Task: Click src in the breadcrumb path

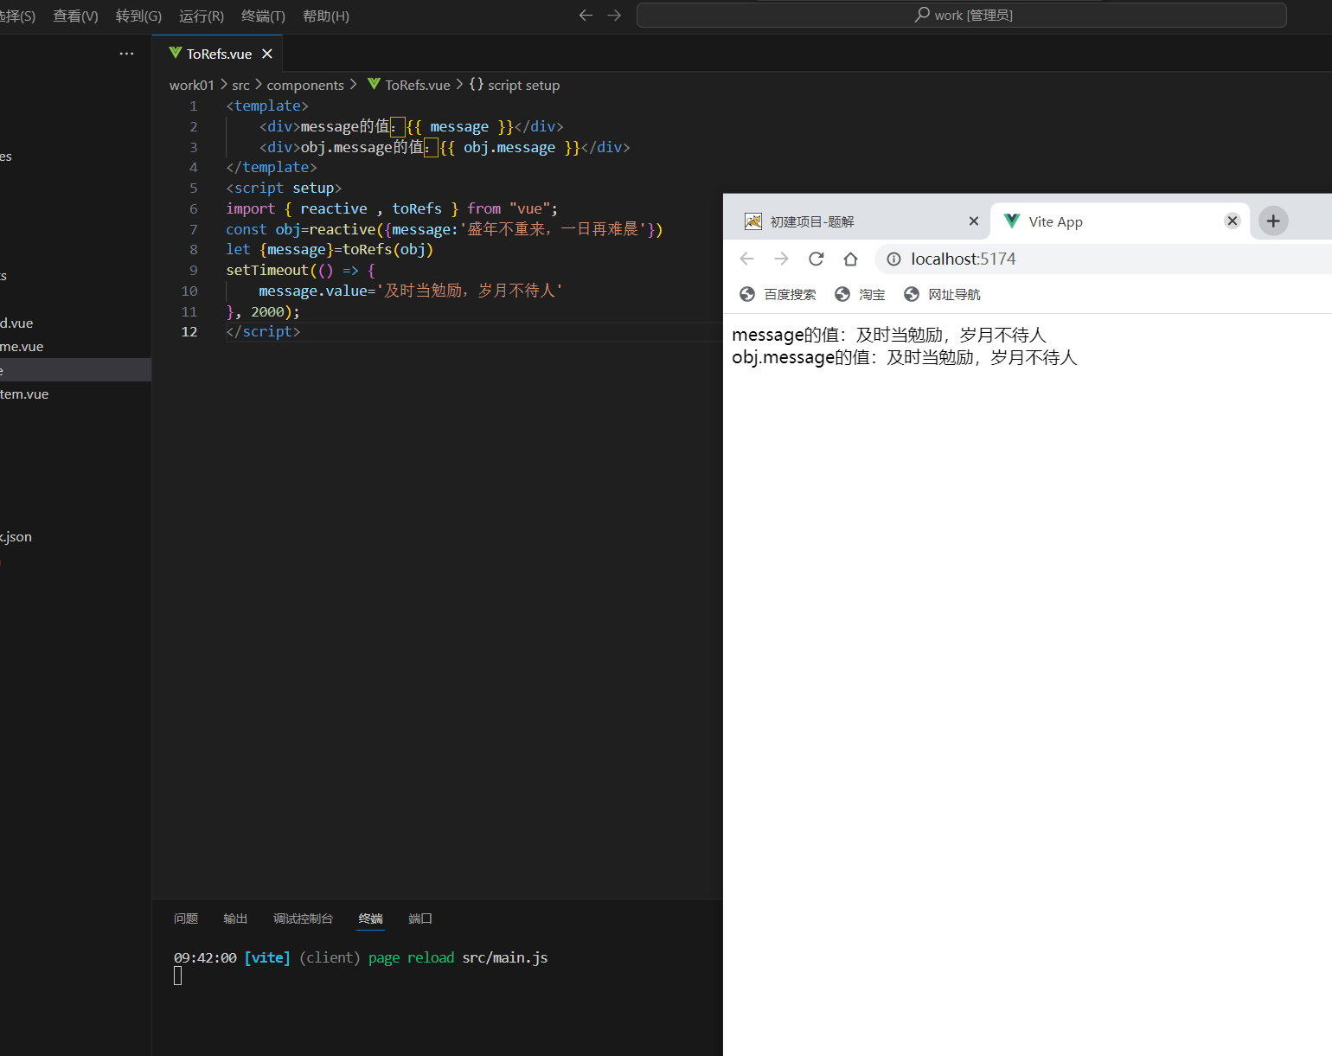Action: click(x=240, y=85)
